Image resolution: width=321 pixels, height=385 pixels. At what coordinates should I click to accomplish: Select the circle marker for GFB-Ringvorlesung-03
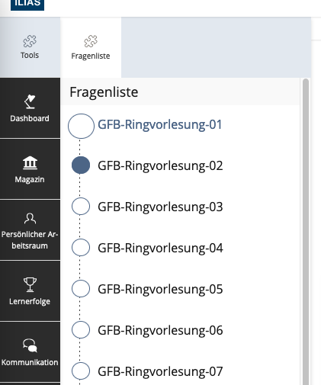[x=81, y=207]
